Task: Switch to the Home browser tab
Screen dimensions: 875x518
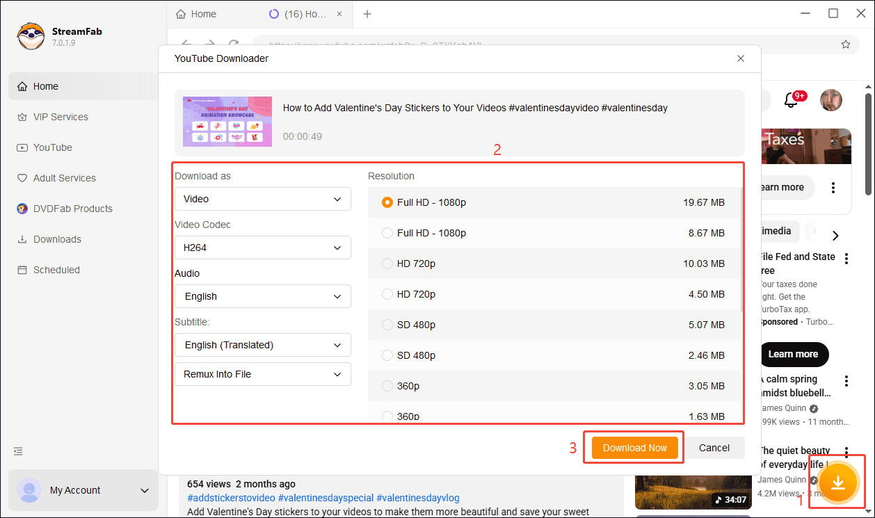Action: tap(202, 14)
